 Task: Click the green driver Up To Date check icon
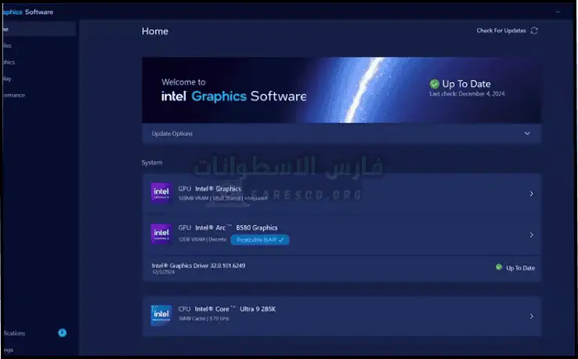(x=499, y=267)
